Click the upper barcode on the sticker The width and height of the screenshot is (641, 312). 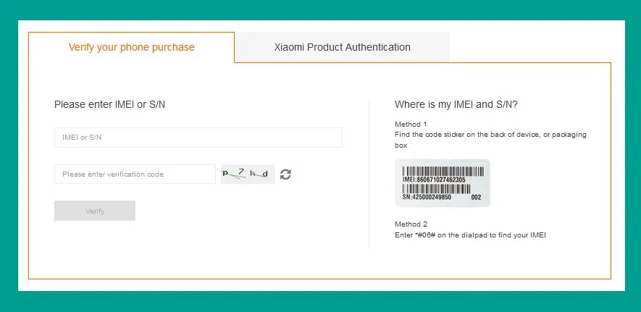click(443, 171)
